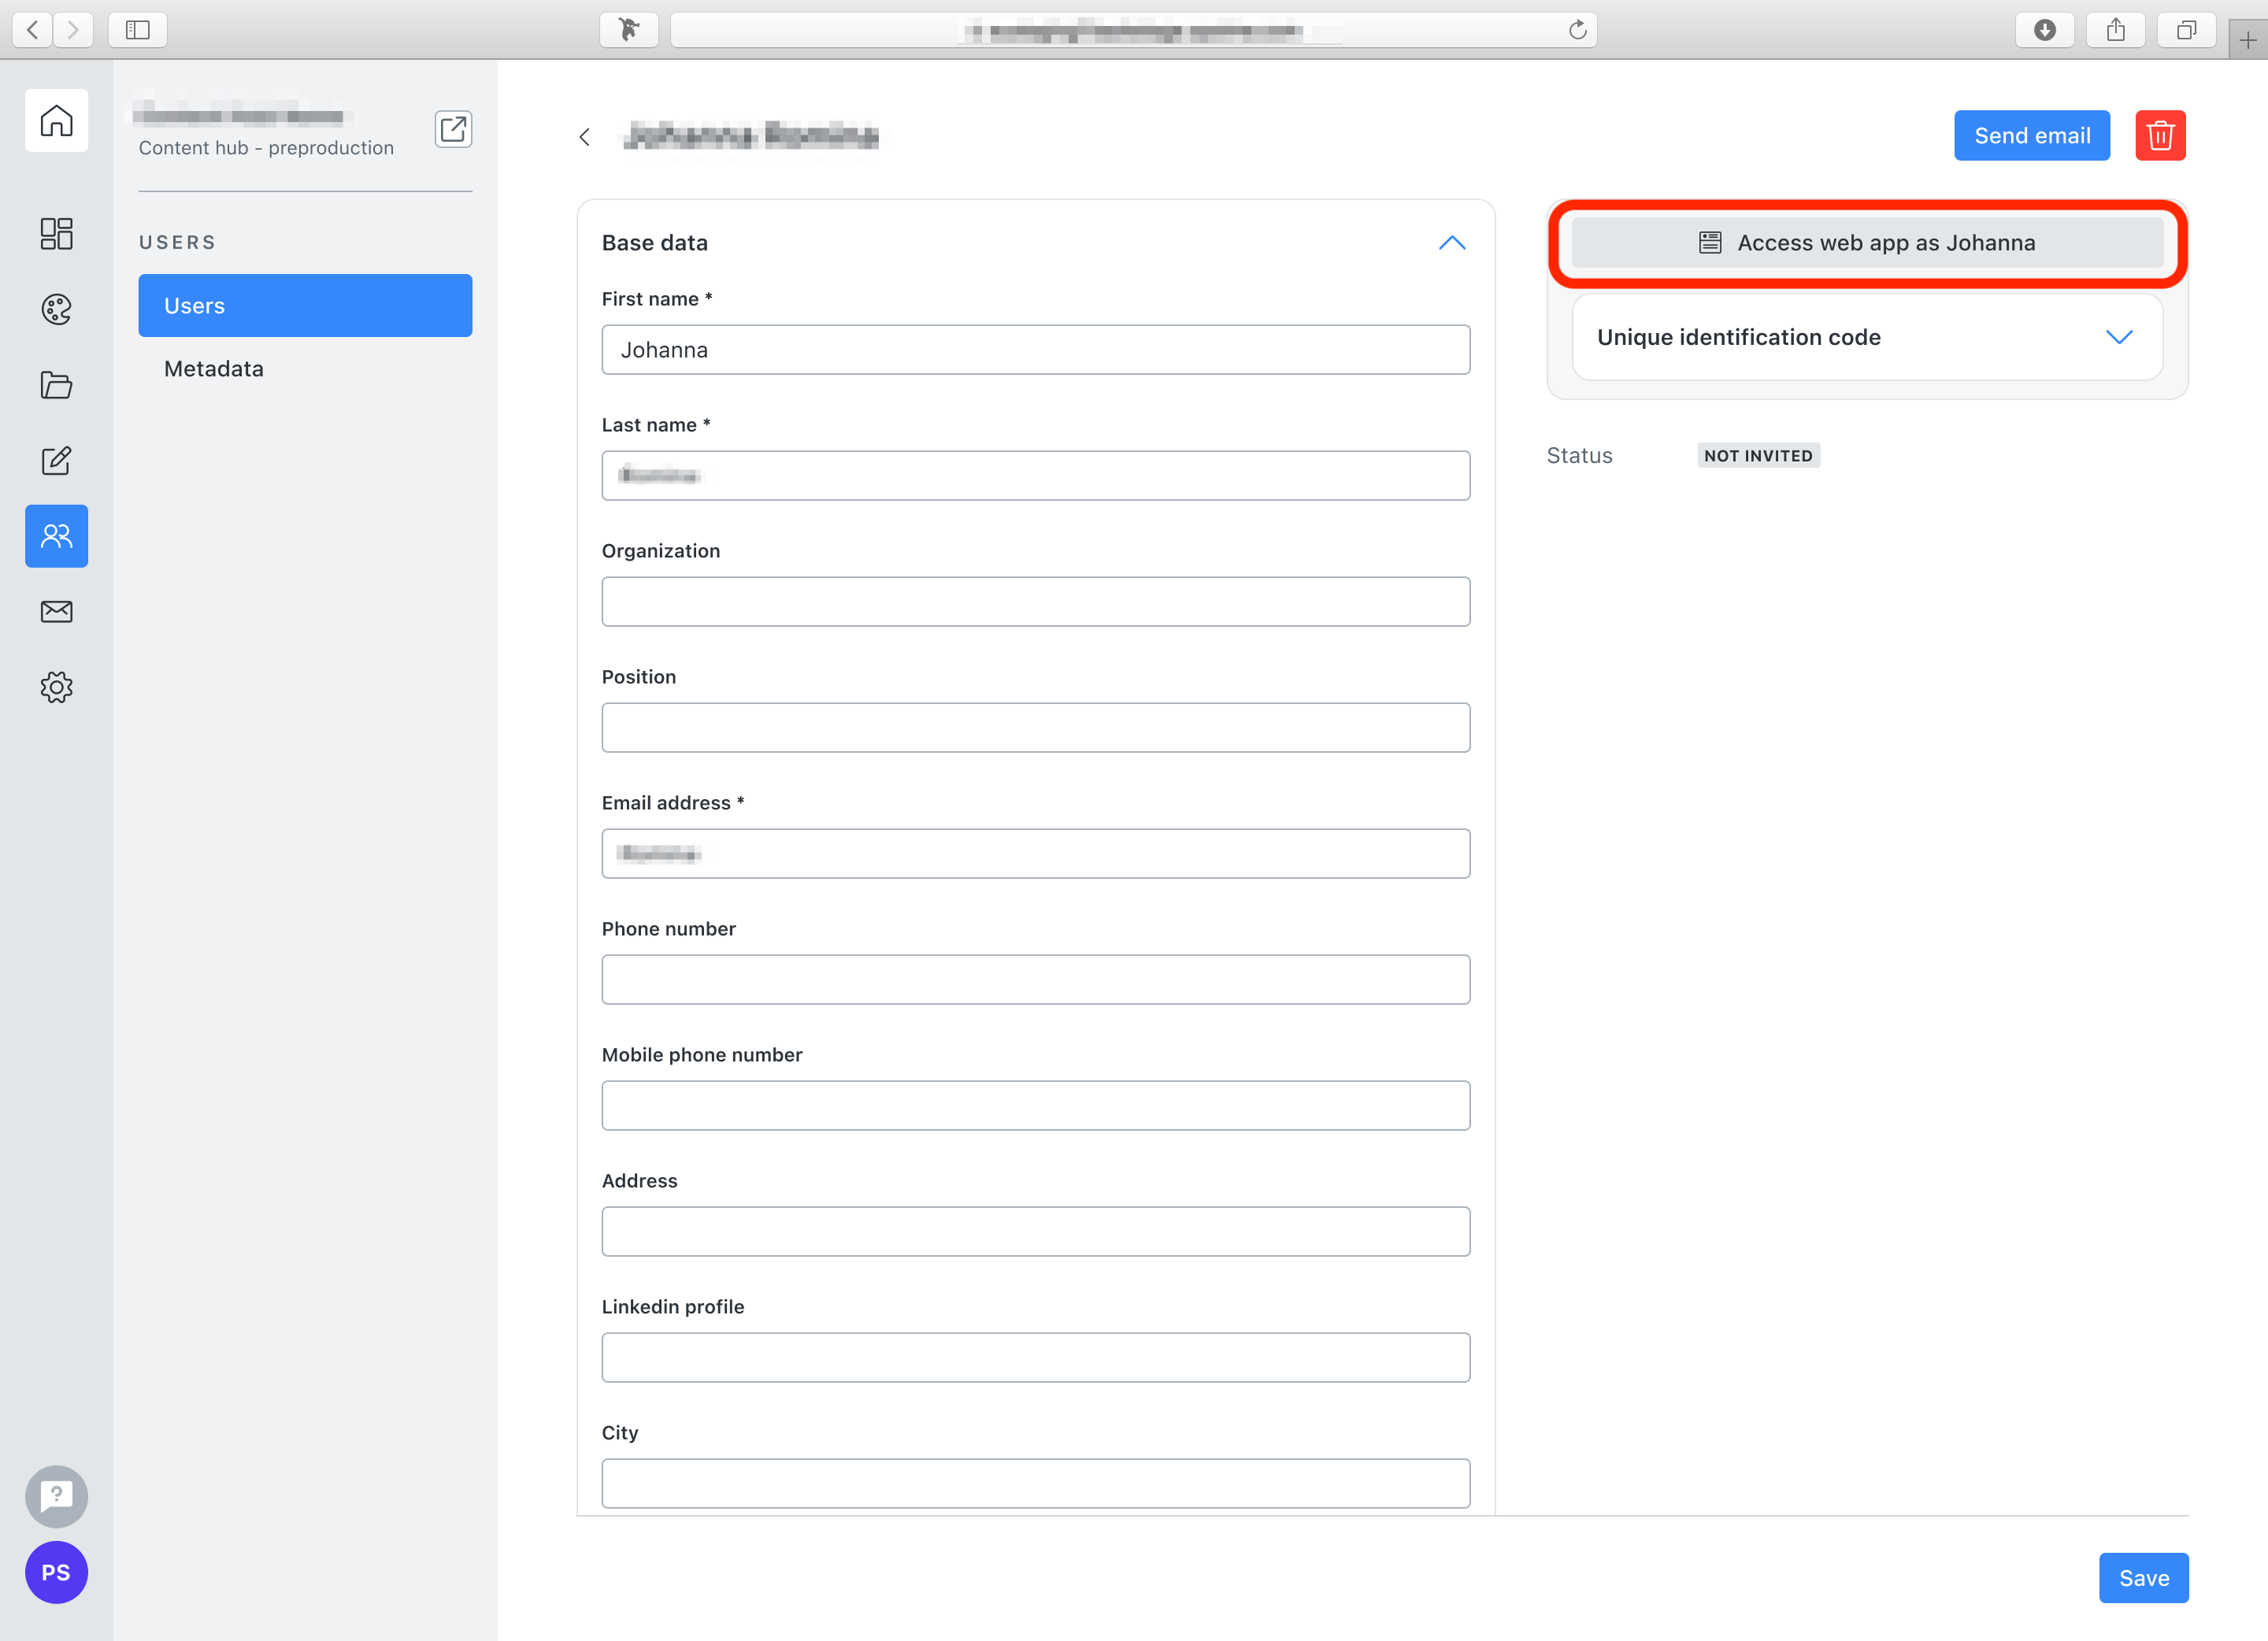Image resolution: width=2268 pixels, height=1641 pixels.
Task: Click the help question mark icon
Action: [56, 1496]
